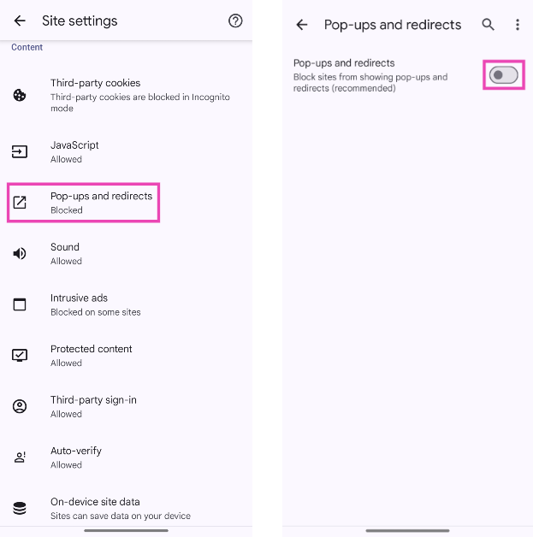Open JavaScript site setting
This screenshot has height=537, width=533.
(x=75, y=151)
